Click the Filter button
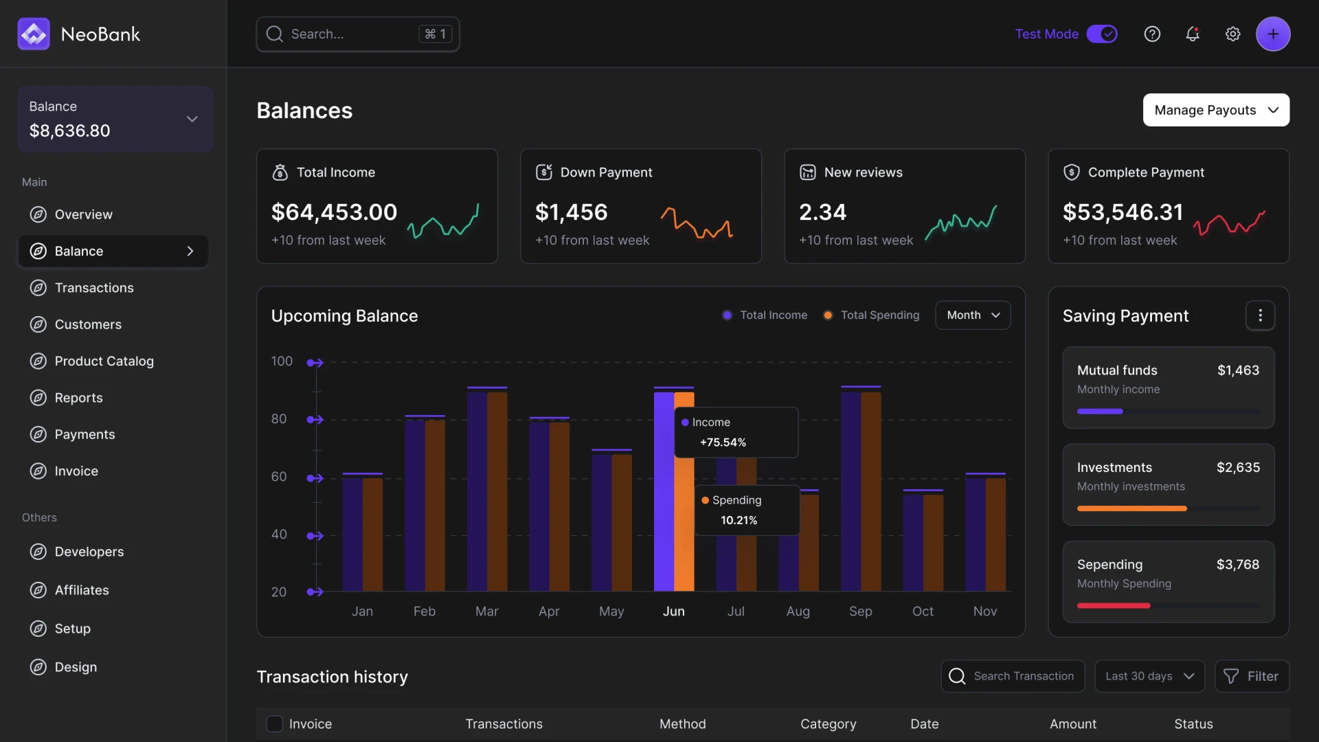The width and height of the screenshot is (1319, 742). pos(1252,676)
